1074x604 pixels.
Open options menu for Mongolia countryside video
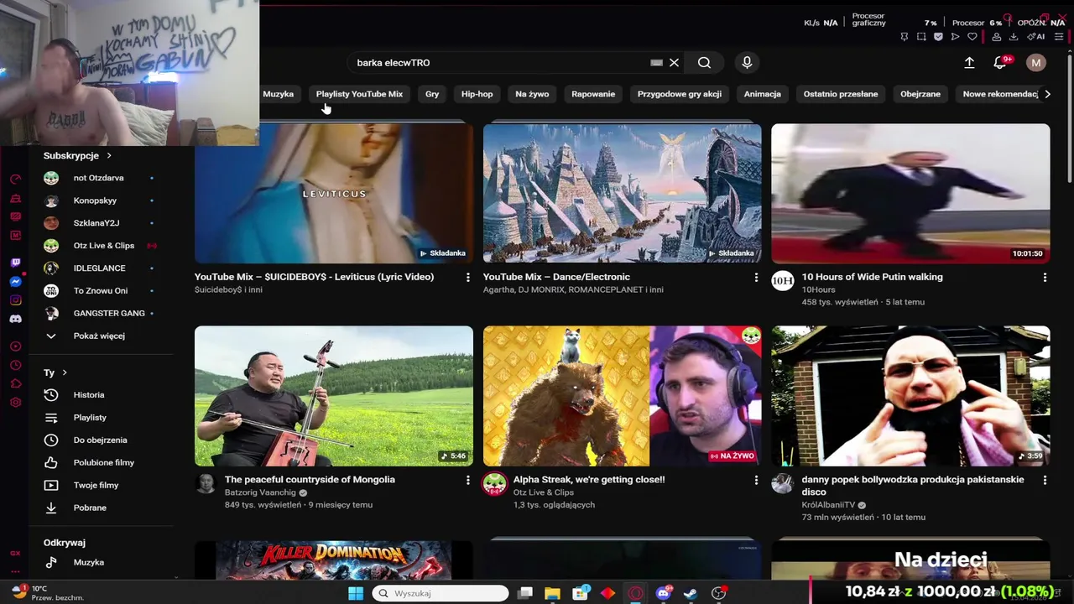(x=468, y=481)
